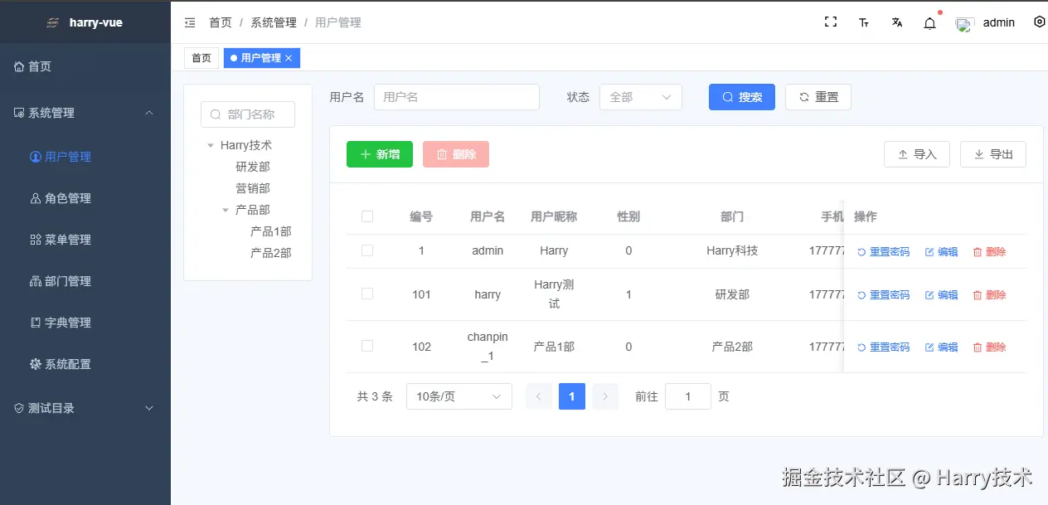Check the row checkbox for user harry
1048x505 pixels.
(x=367, y=294)
